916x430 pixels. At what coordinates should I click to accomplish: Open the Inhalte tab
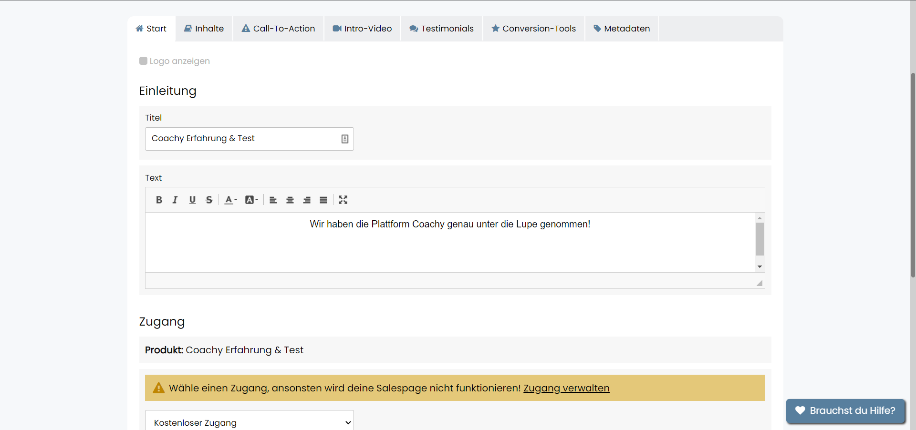point(204,29)
